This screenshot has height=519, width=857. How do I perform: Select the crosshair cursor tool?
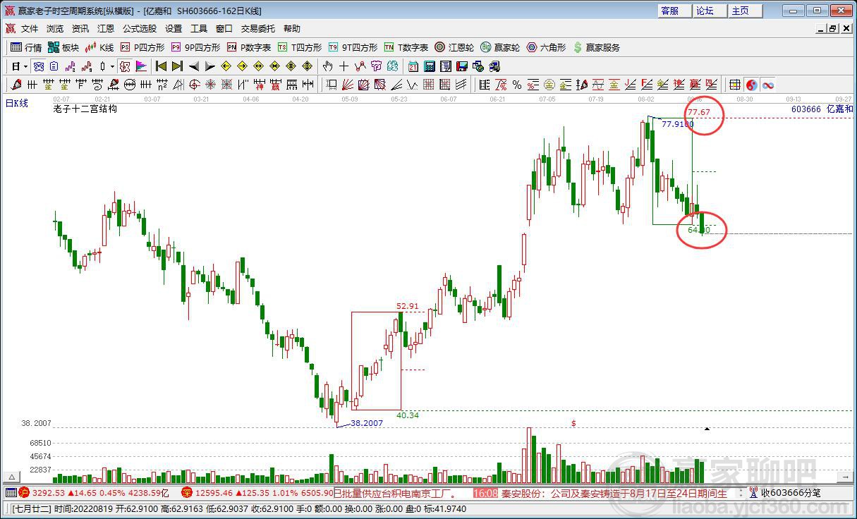tap(344, 66)
